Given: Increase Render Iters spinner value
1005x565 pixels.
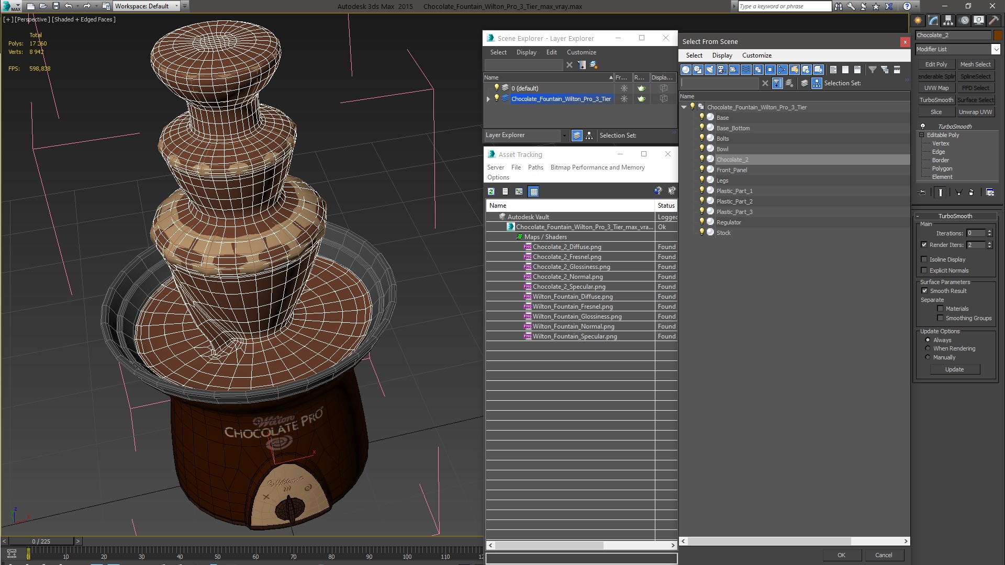Looking at the screenshot, I should pos(989,243).
